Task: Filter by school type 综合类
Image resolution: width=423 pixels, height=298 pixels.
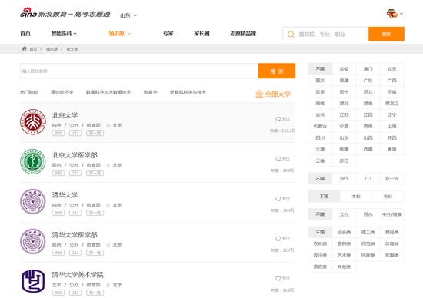Action: [344, 232]
